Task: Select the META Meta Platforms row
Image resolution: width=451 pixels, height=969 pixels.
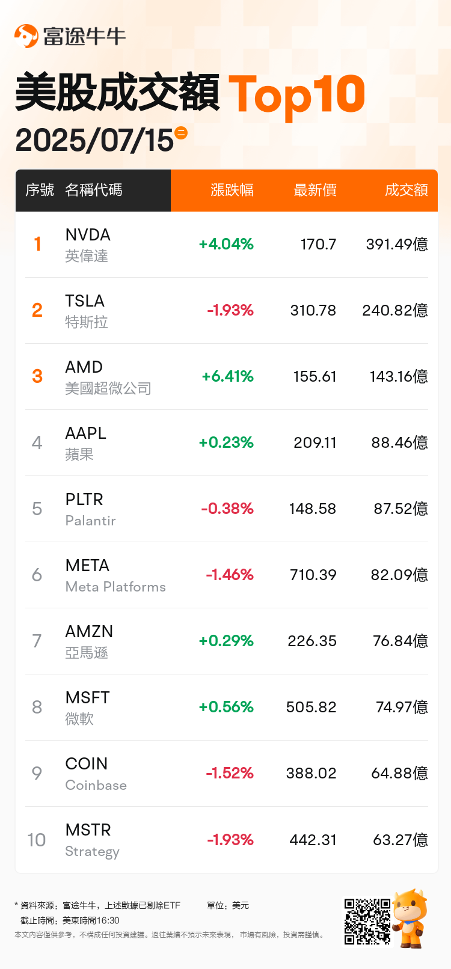Action: pyautogui.click(x=227, y=575)
